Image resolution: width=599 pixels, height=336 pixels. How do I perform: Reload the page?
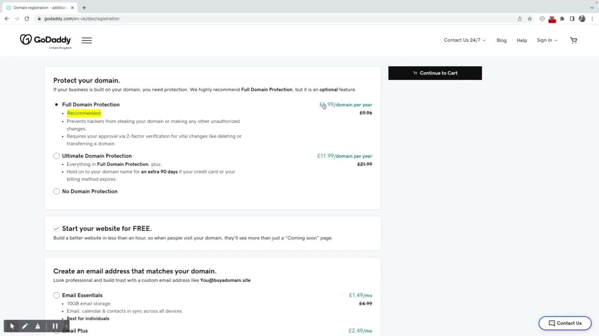[27, 19]
